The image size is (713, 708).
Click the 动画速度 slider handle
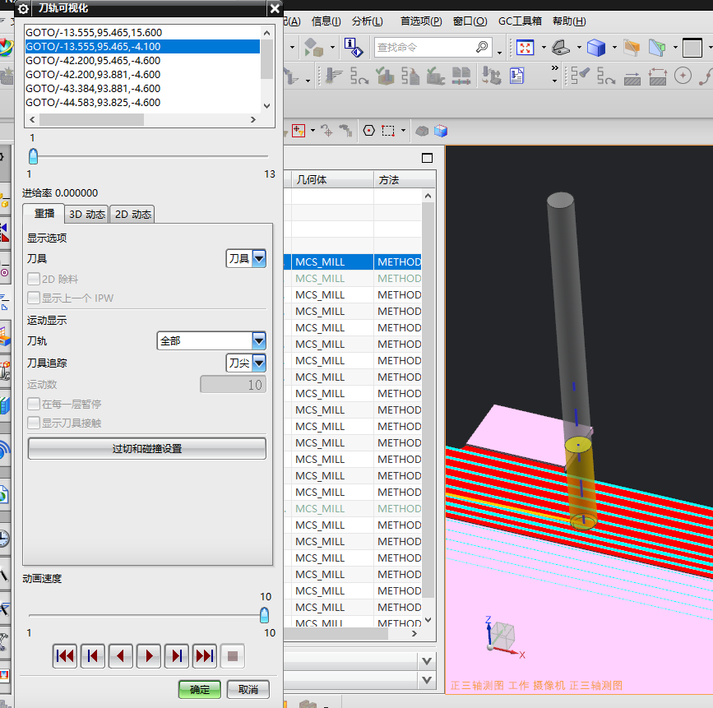pyautogui.click(x=264, y=615)
